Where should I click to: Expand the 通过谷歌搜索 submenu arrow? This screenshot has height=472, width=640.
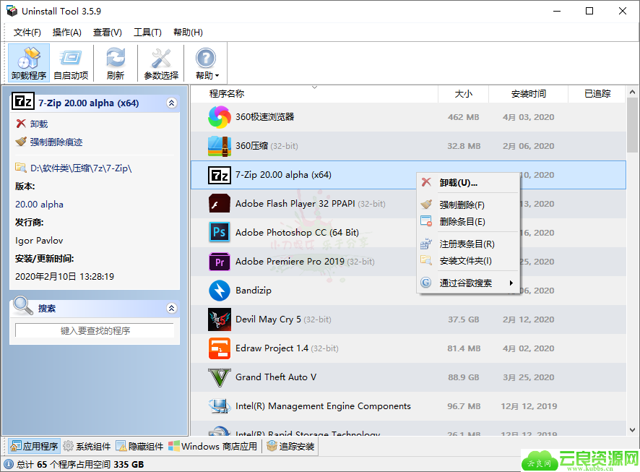(x=511, y=283)
